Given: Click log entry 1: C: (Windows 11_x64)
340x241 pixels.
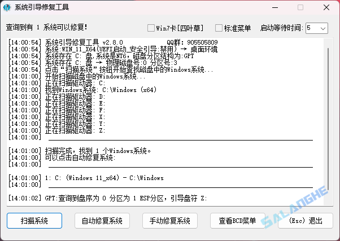Looking at the screenshot, I should (86, 178).
